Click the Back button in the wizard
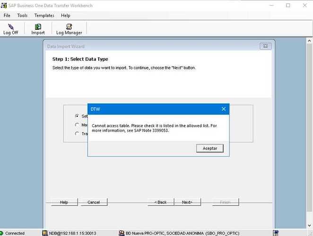313x236 pixels. [x=161, y=202]
